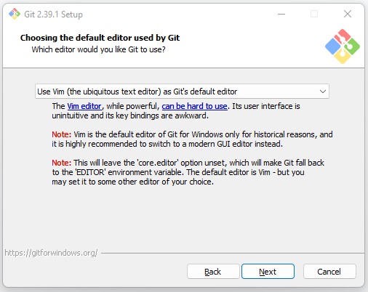Cancel the Git installation
This screenshot has width=368, height=292.
[329, 272]
